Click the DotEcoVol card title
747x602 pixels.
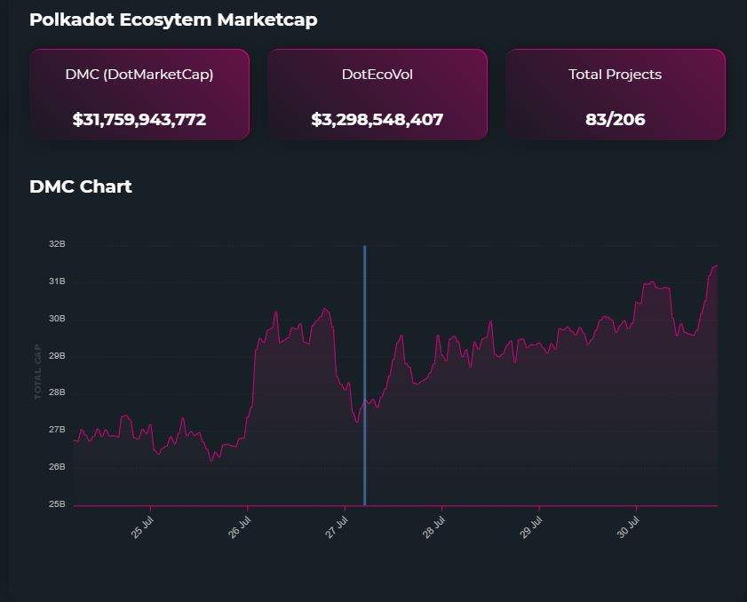point(377,75)
